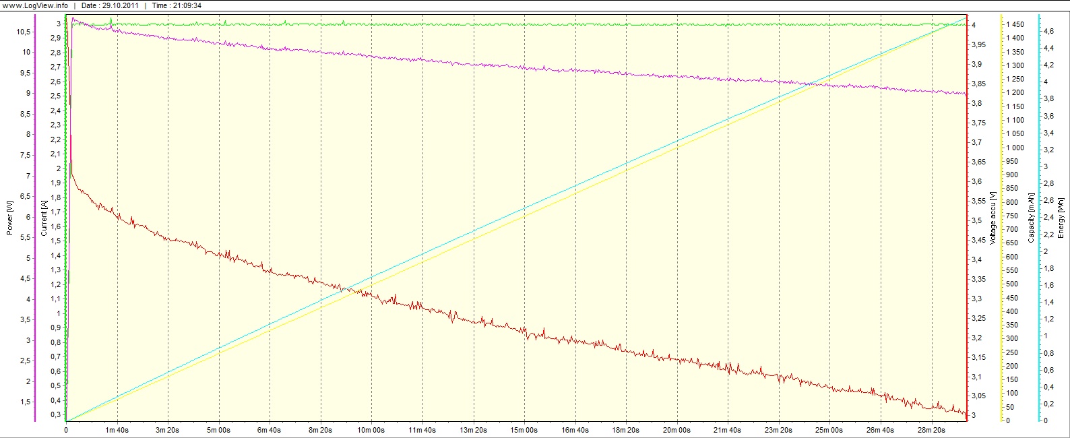Select the 20m 00s time axis label
The height and width of the screenshot is (438, 1070).
676,429
